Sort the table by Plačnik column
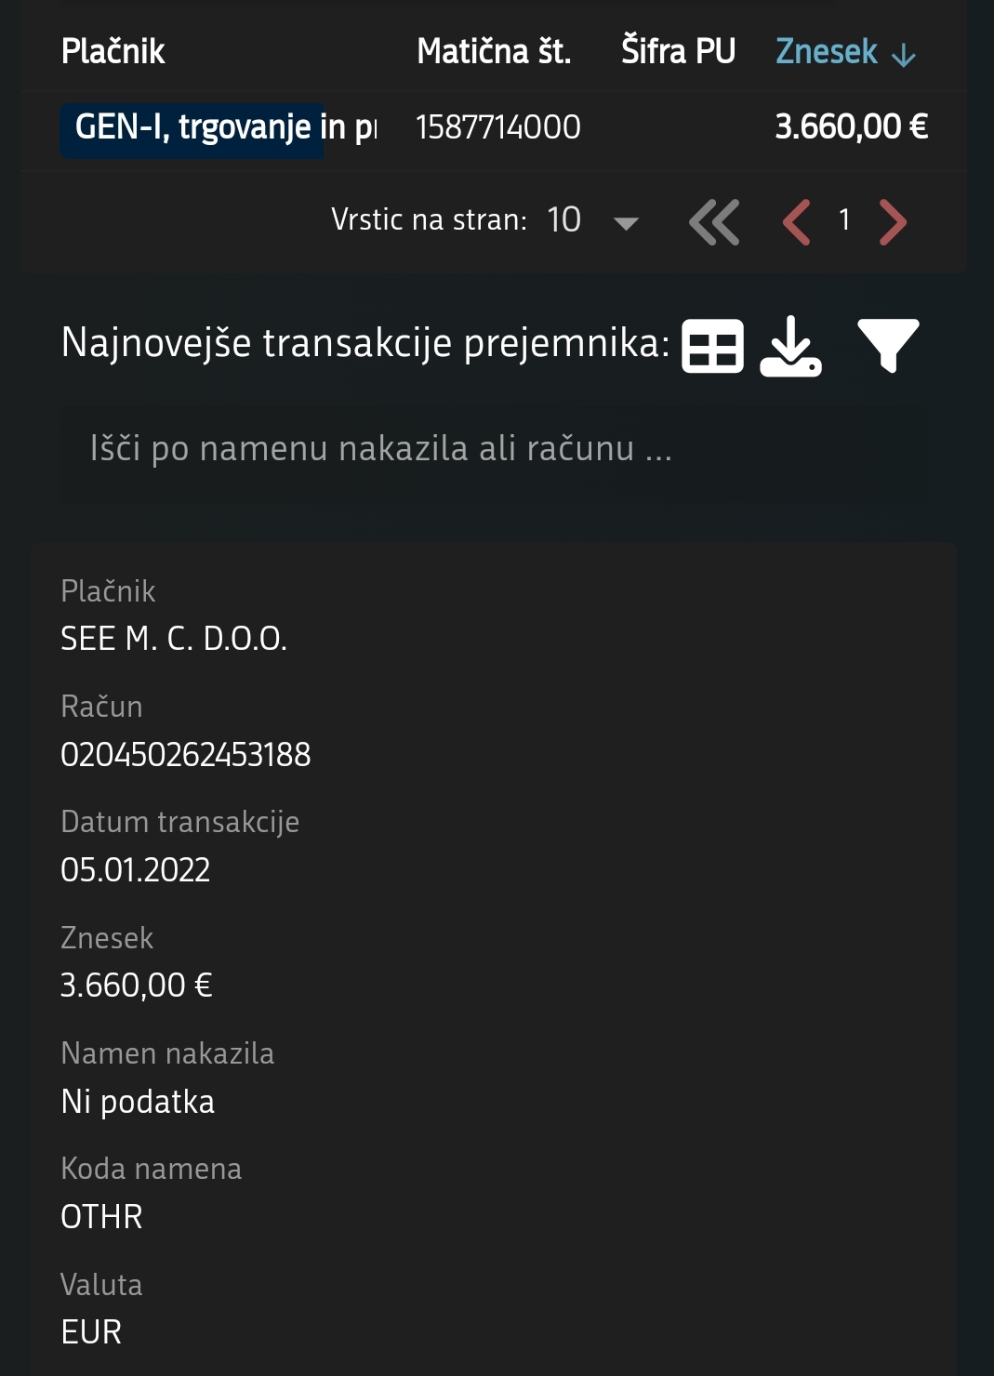 click(x=113, y=51)
